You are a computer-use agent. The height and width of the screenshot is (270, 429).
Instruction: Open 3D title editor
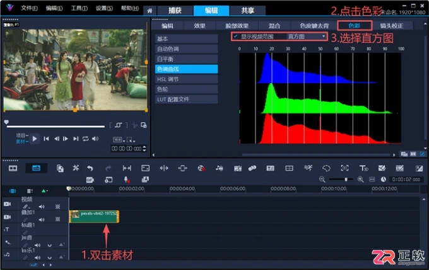(363, 168)
